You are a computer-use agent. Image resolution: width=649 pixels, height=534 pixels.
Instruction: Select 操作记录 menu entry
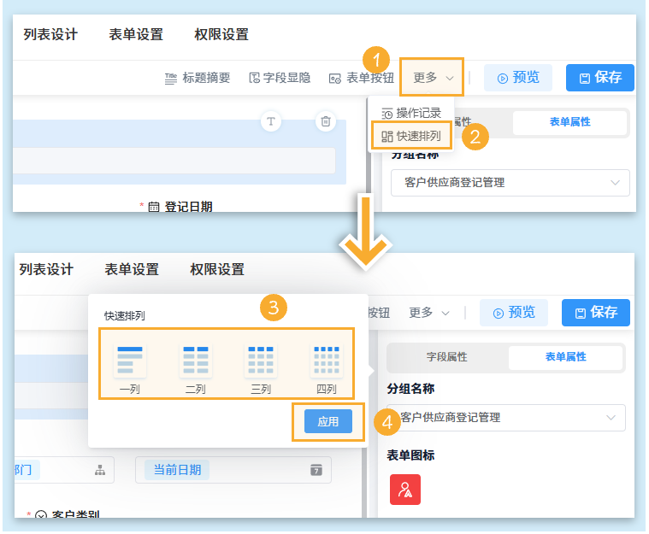(x=411, y=113)
